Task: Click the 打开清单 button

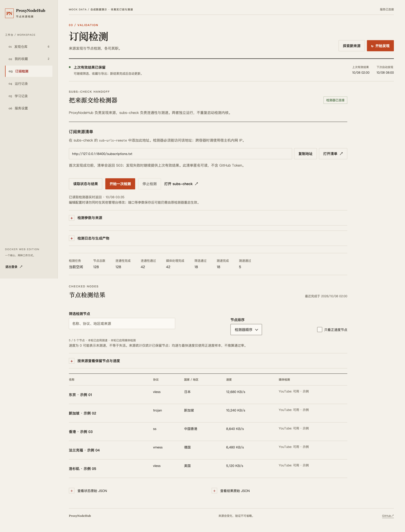Action: [x=333, y=154]
